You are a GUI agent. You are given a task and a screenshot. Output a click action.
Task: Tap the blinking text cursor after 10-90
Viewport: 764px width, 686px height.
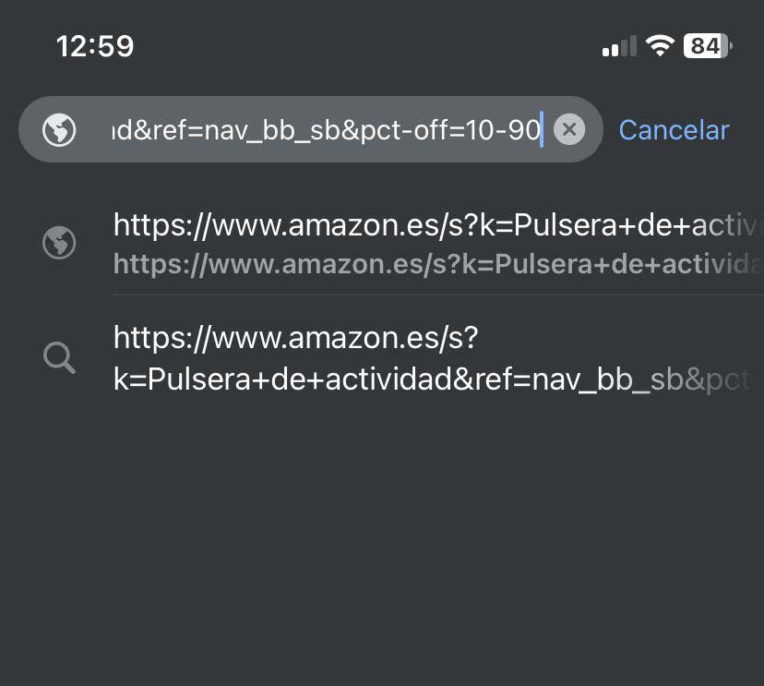coord(543,130)
